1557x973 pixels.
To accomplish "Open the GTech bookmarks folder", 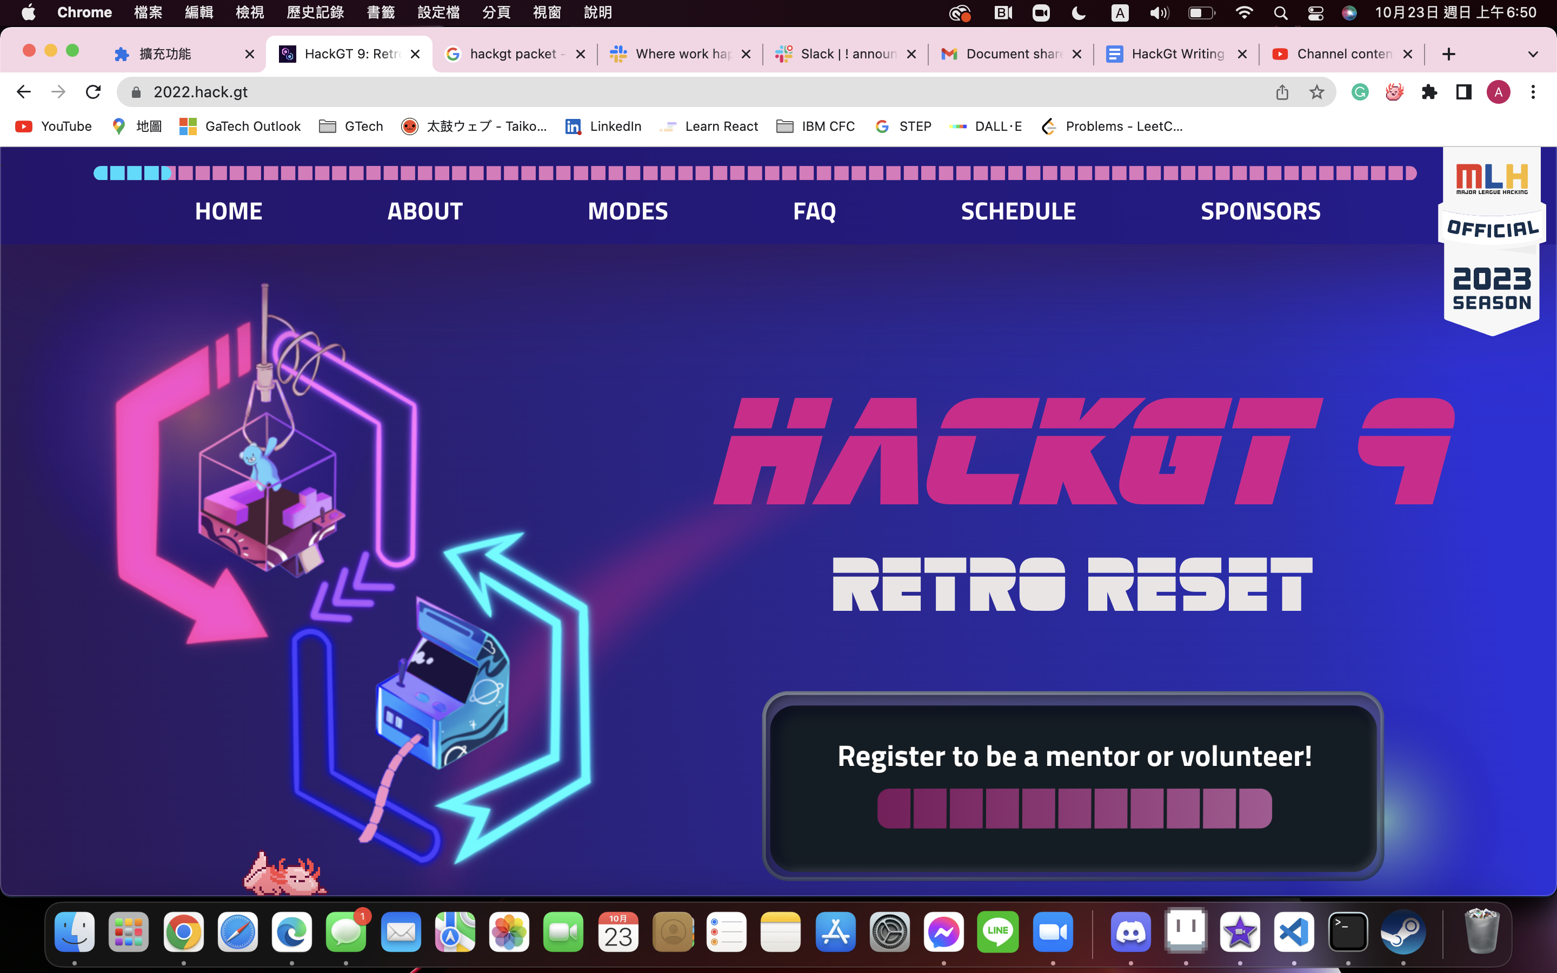I will point(351,126).
